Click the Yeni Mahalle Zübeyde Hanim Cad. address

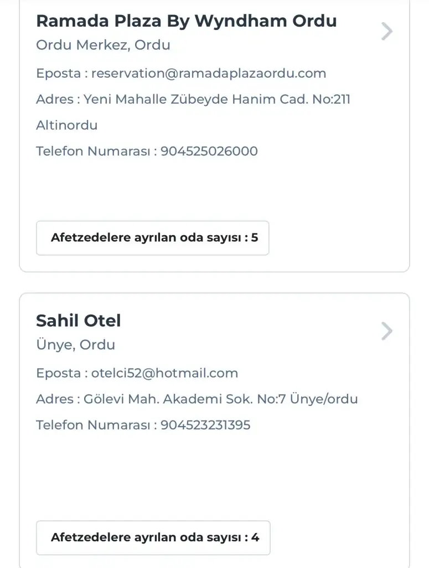(x=217, y=99)
